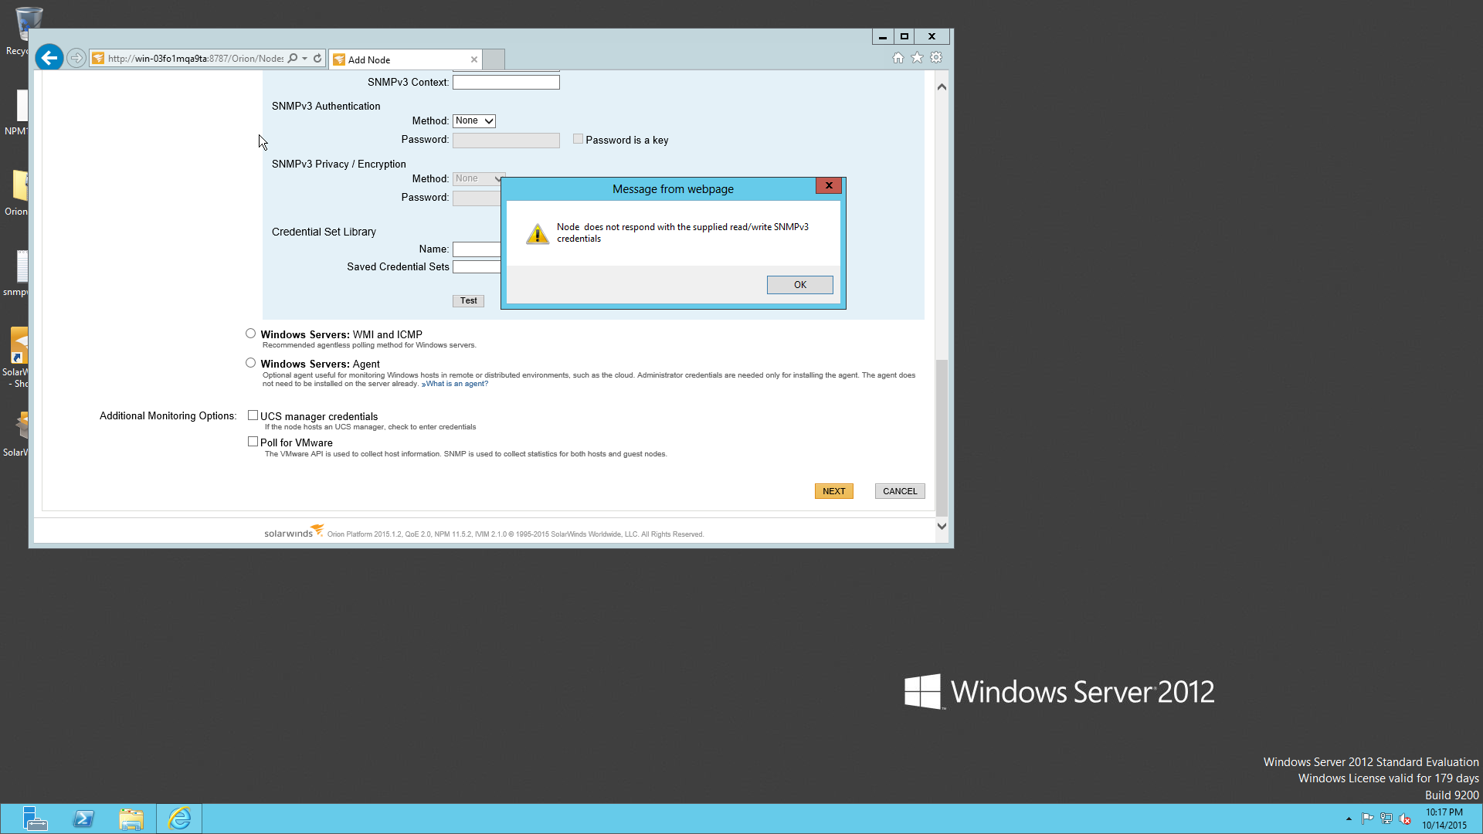Open the browser tools gear icon
The height and width of the screenshot is (834, 1483).
point(936,58)
